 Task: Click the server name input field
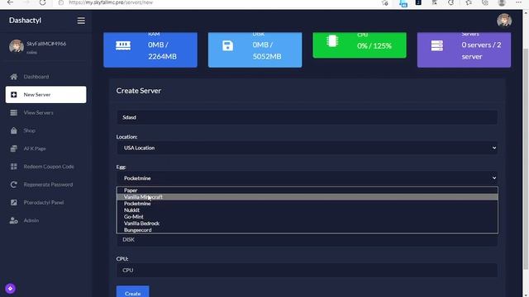[307, 117]
